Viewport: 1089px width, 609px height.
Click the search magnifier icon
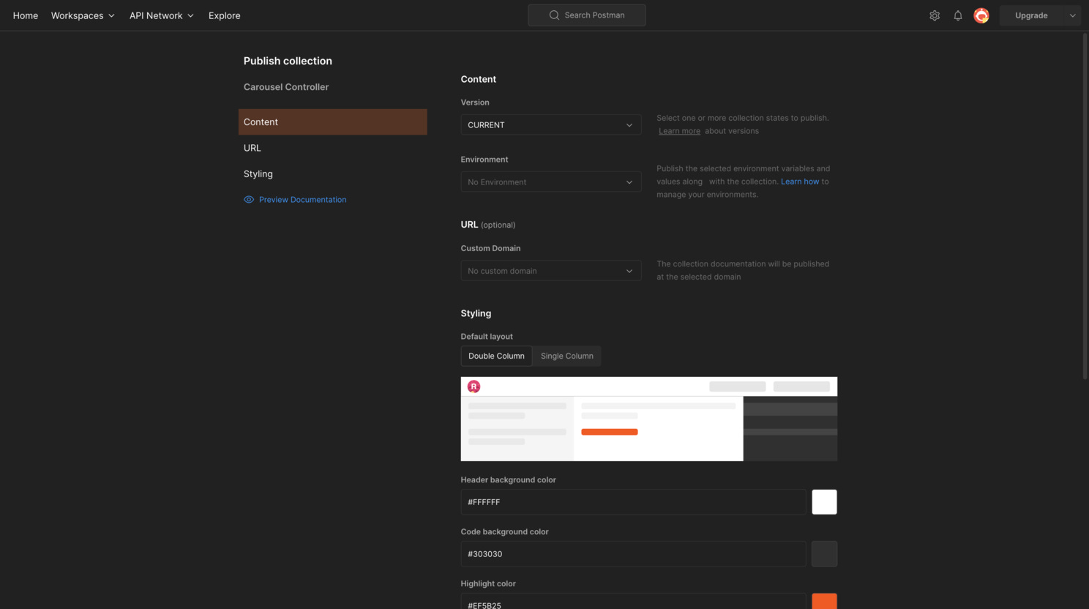554,15
